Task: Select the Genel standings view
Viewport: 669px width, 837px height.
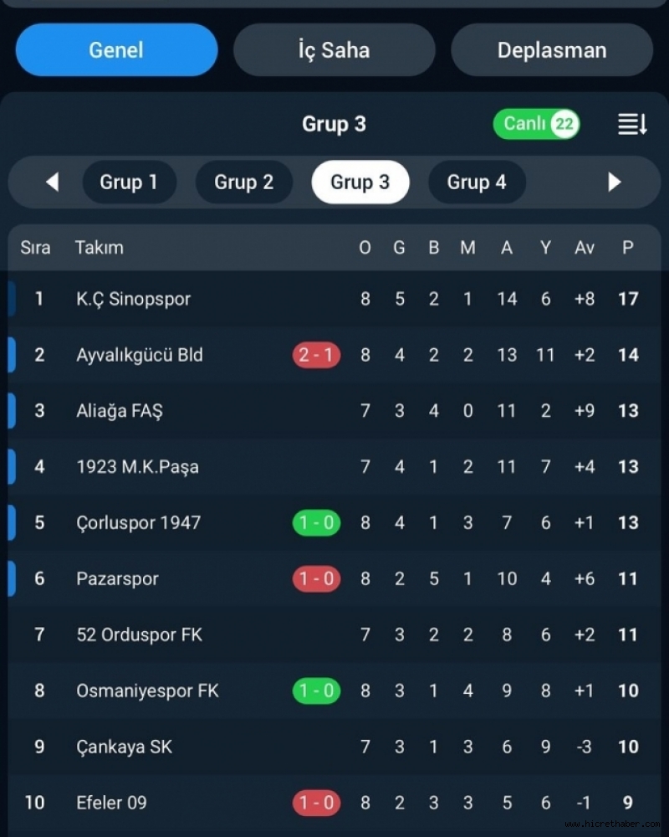Action: pos(117,49)
